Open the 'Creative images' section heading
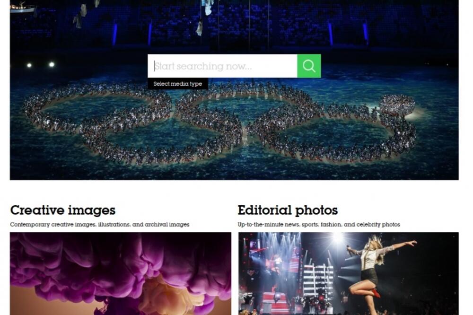Image resolution: width=473 pixels, height=315 pixels. (x=63, y=210)
